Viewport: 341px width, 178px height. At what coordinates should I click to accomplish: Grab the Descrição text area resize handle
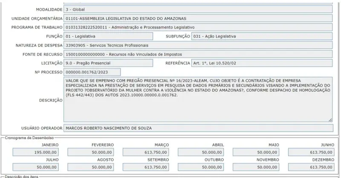coord(330,120)
